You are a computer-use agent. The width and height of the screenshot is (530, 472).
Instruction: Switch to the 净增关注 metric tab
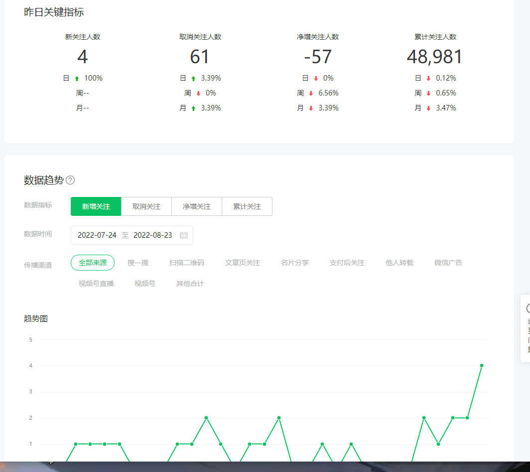point(197,206)
